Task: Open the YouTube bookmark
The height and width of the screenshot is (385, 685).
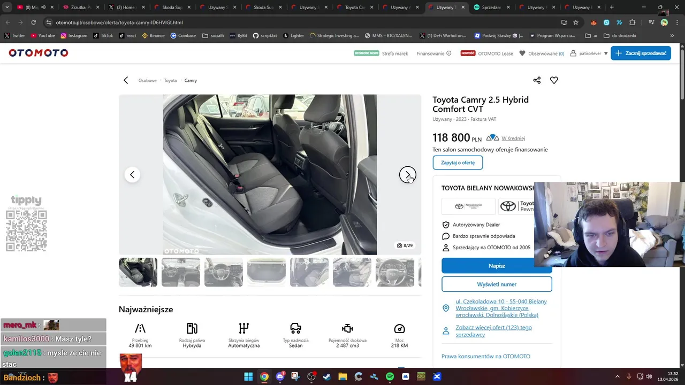Action: 43,36
